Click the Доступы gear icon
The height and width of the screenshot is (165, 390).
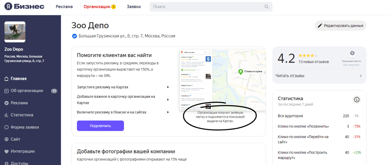tap(6, 163)
